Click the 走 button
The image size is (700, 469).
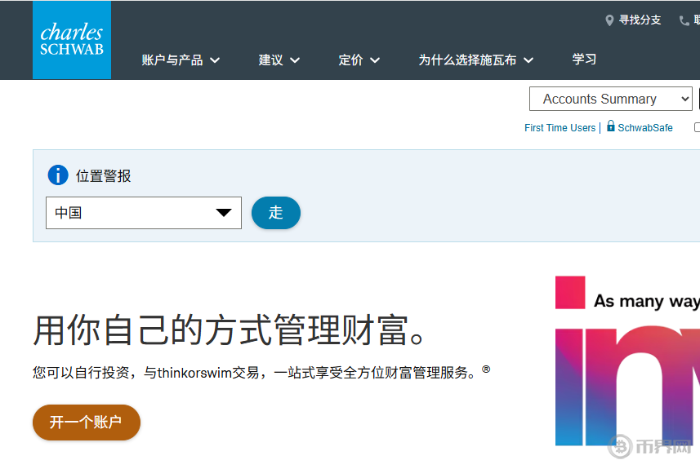pos(276,213)
